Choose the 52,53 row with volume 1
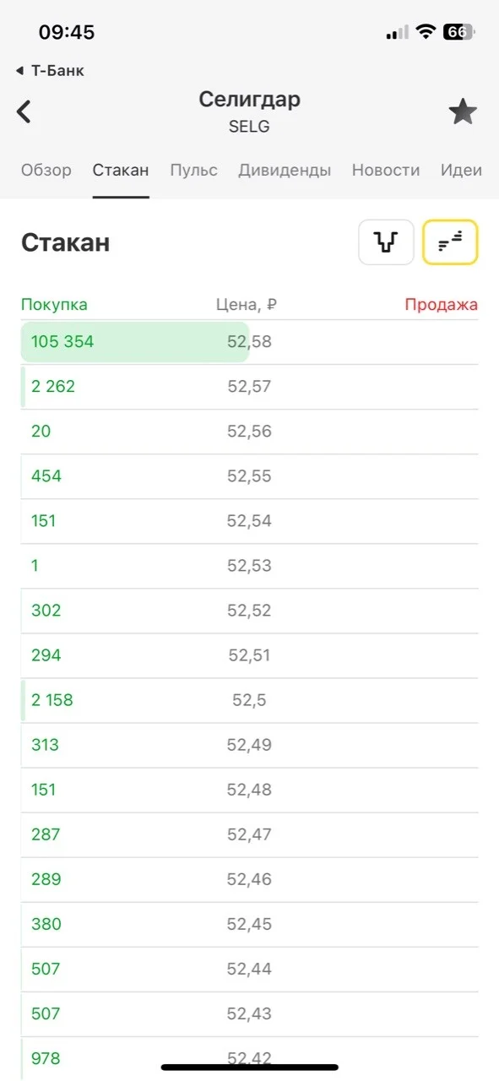This screenshot has width=499, height=1081. [249, 566]
